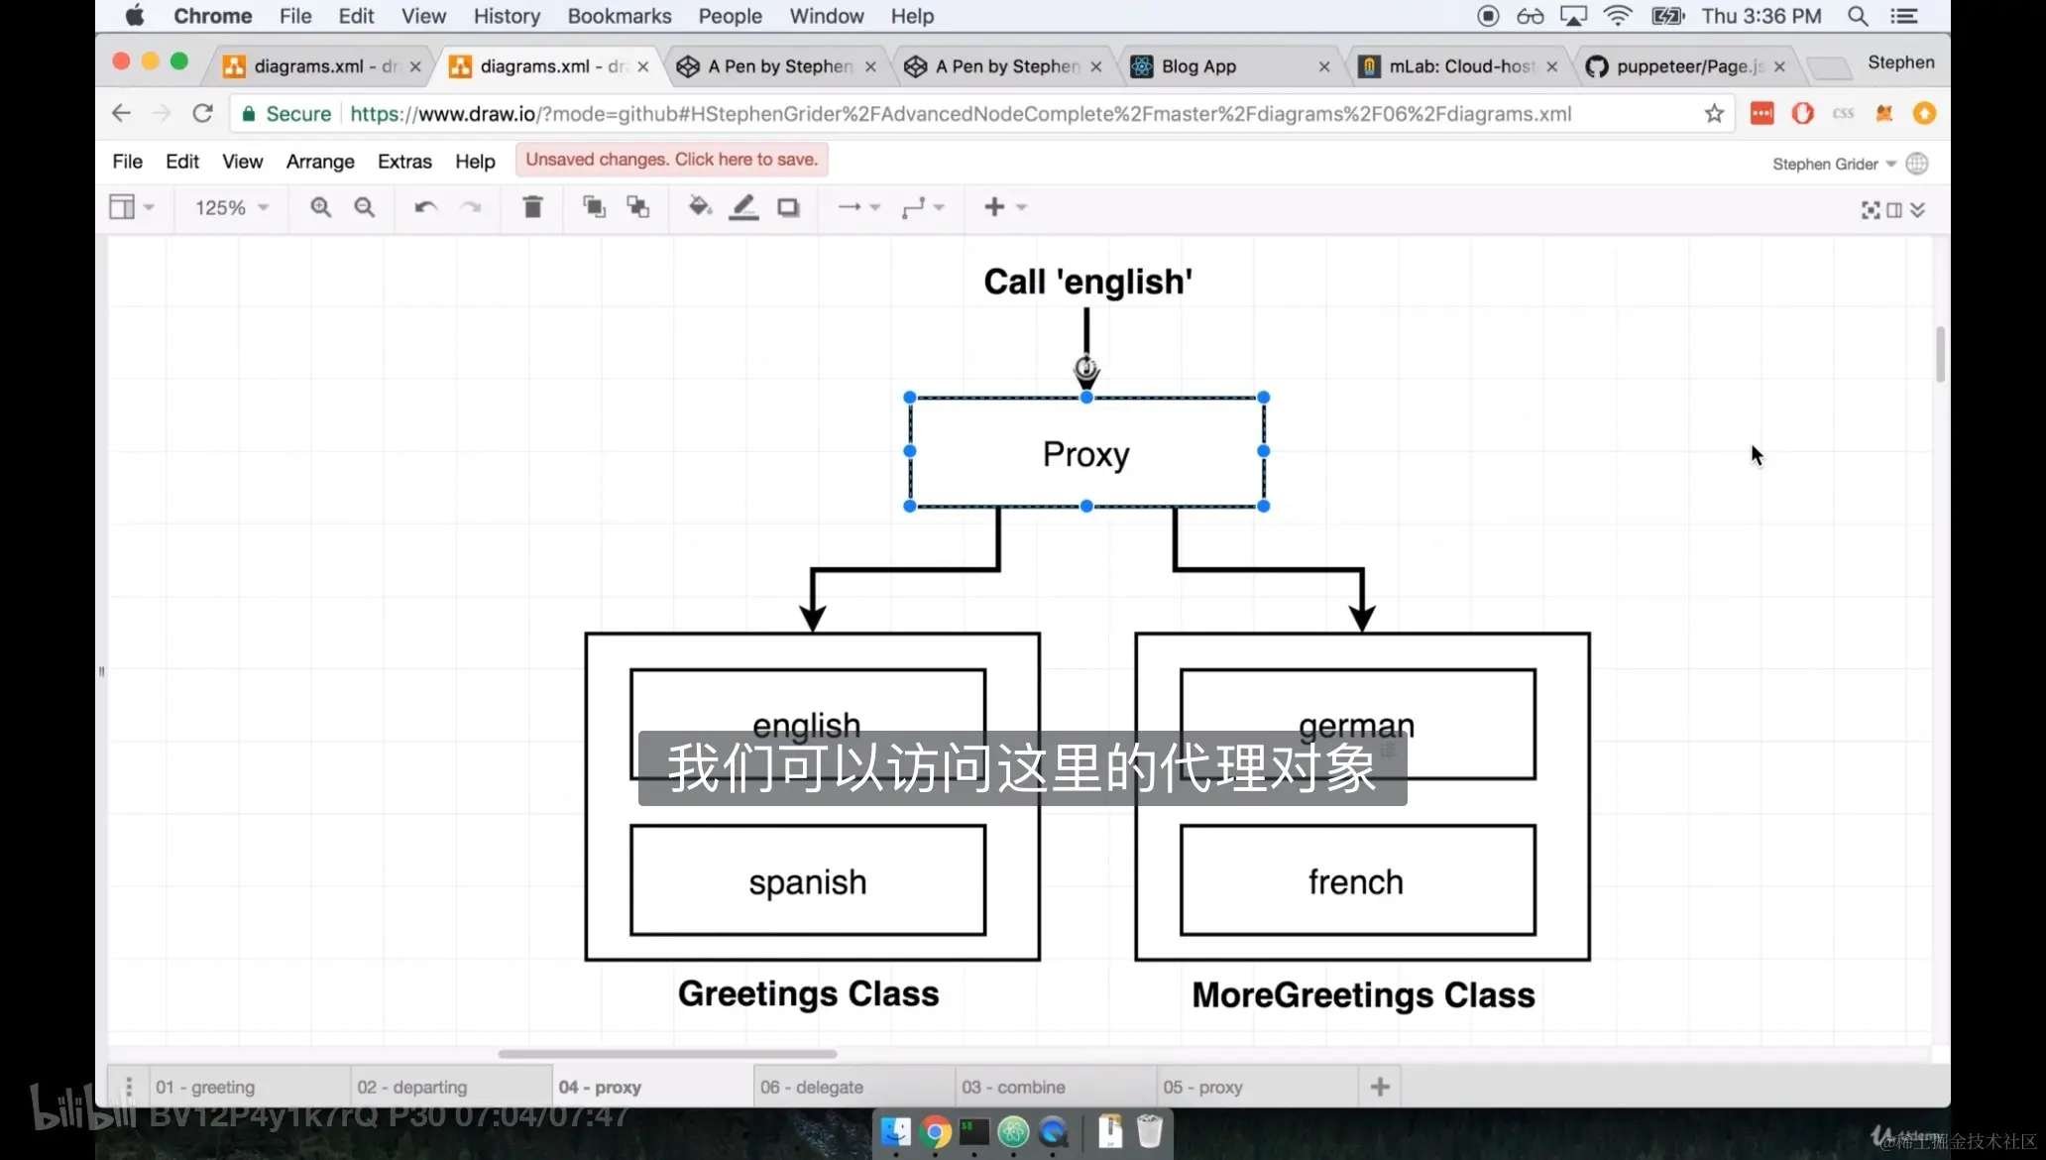The height and width of the screenshot is (1160, 2046).
Task: Toggle the format panel icon
Action: pyautogui.click(x=1894, y=209)
